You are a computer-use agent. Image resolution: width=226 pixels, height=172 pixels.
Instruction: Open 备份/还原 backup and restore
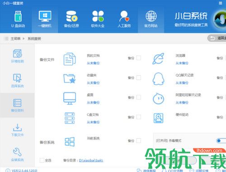[x=71, y=19]
